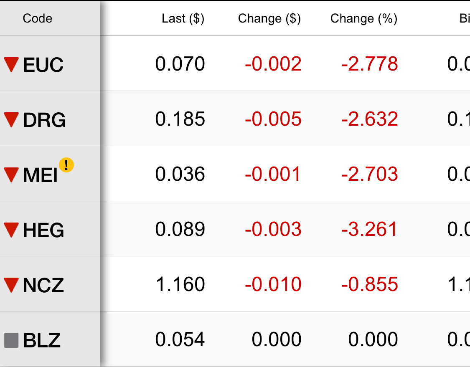Click the red down arrow beside MEI

[x=11, y=175]
